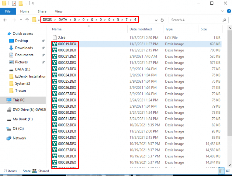Select the 000021.DEX Dexis image icon
This screenshot has height=176, width=232.
pyautogui.click(x=55, y=56)
